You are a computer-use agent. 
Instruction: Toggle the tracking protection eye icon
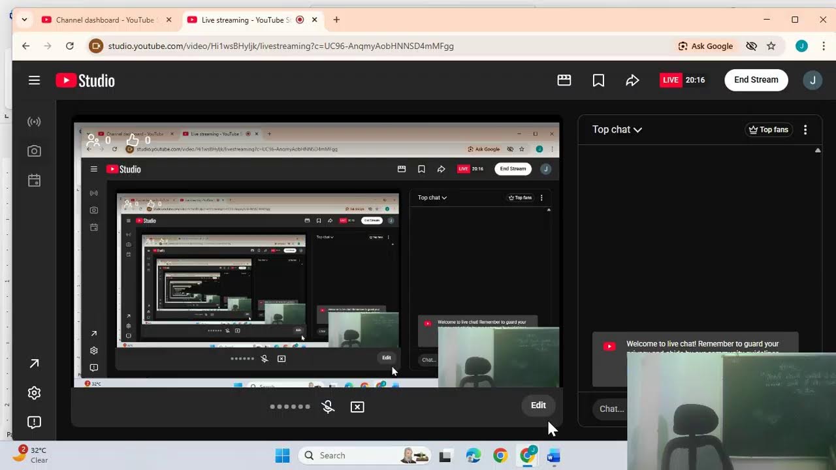point(752,46)
